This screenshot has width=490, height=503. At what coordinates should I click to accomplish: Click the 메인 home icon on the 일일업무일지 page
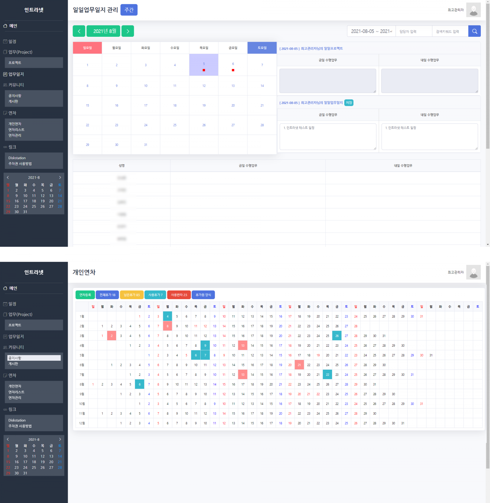coord(5,26)
